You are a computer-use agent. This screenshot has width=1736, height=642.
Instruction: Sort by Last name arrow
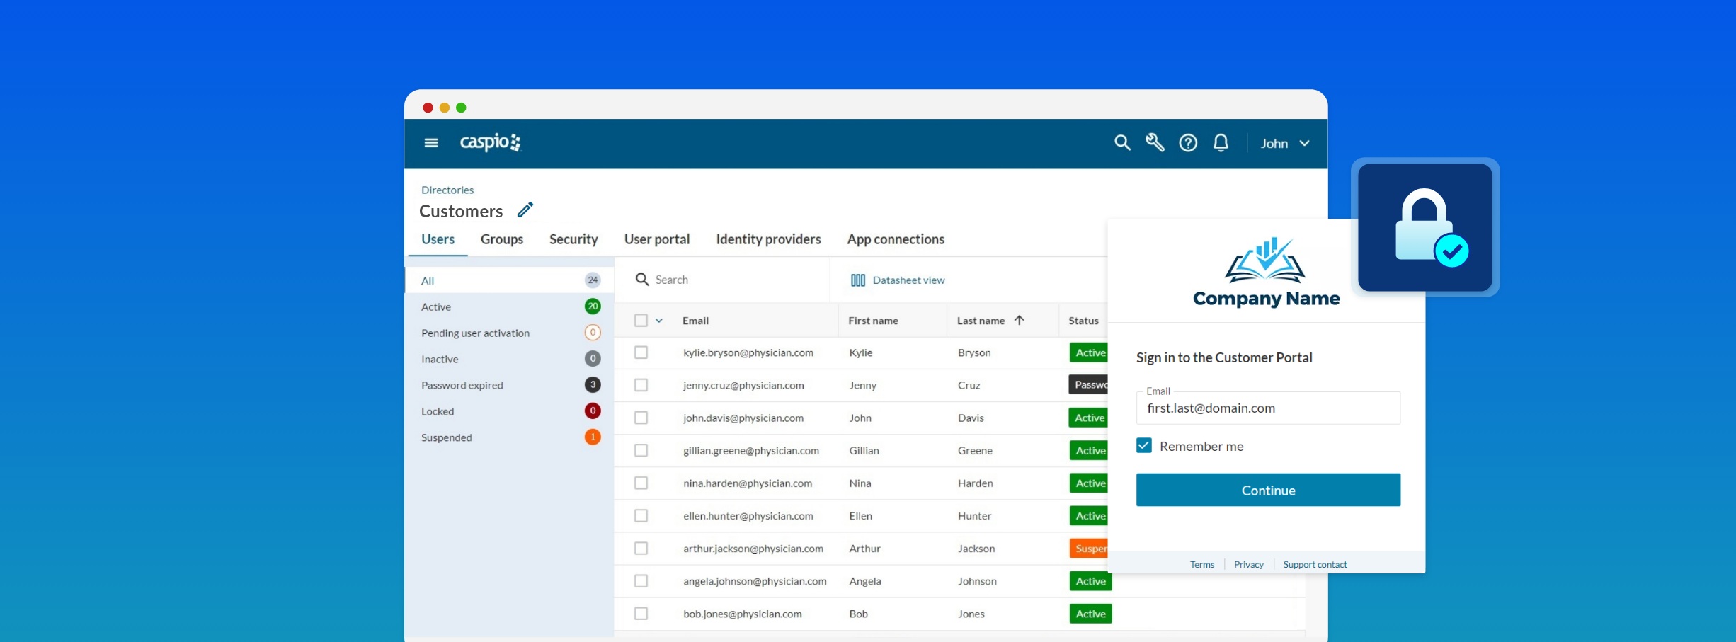coord(1020,321)
